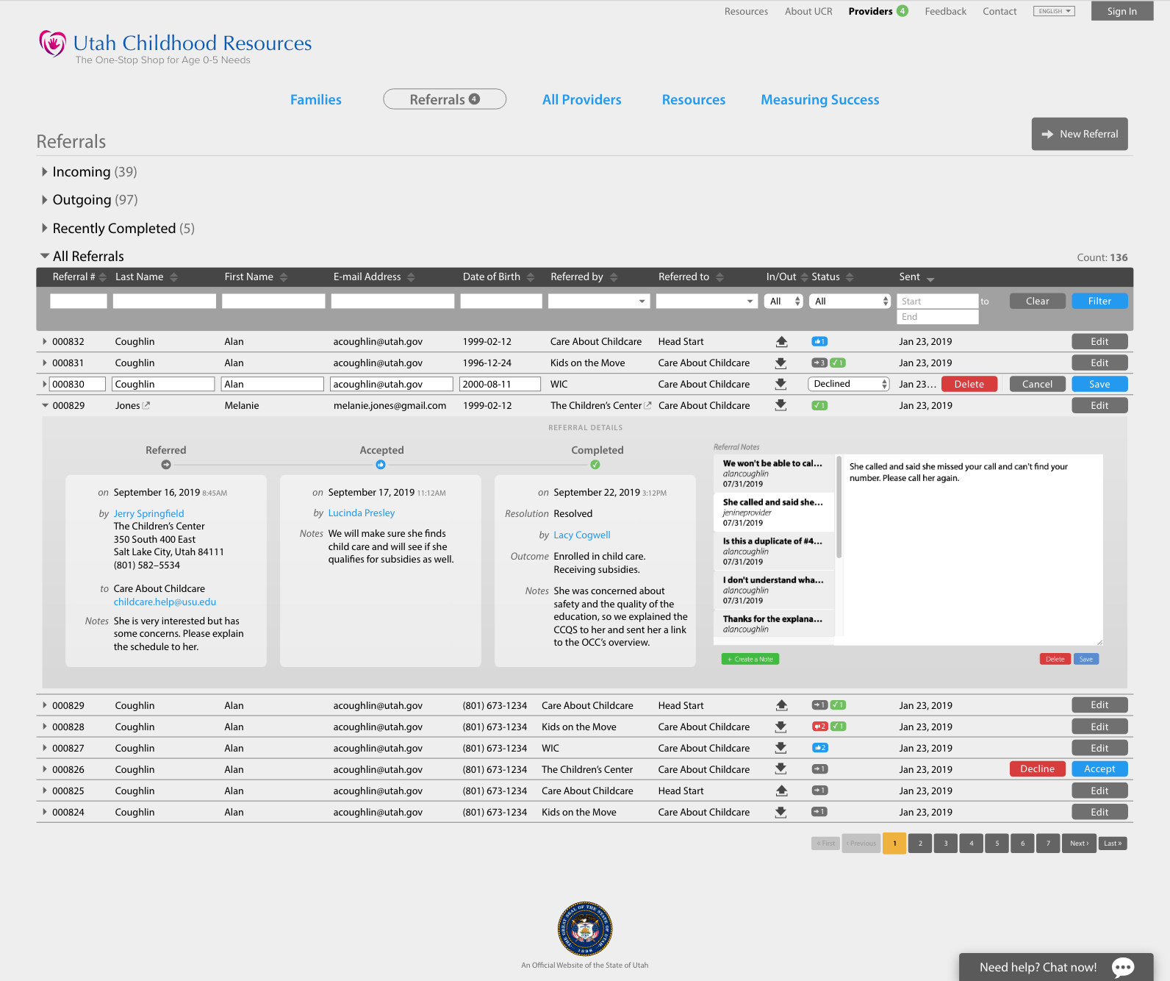Clear the table filters with the Clear button

pos(1037,301)
